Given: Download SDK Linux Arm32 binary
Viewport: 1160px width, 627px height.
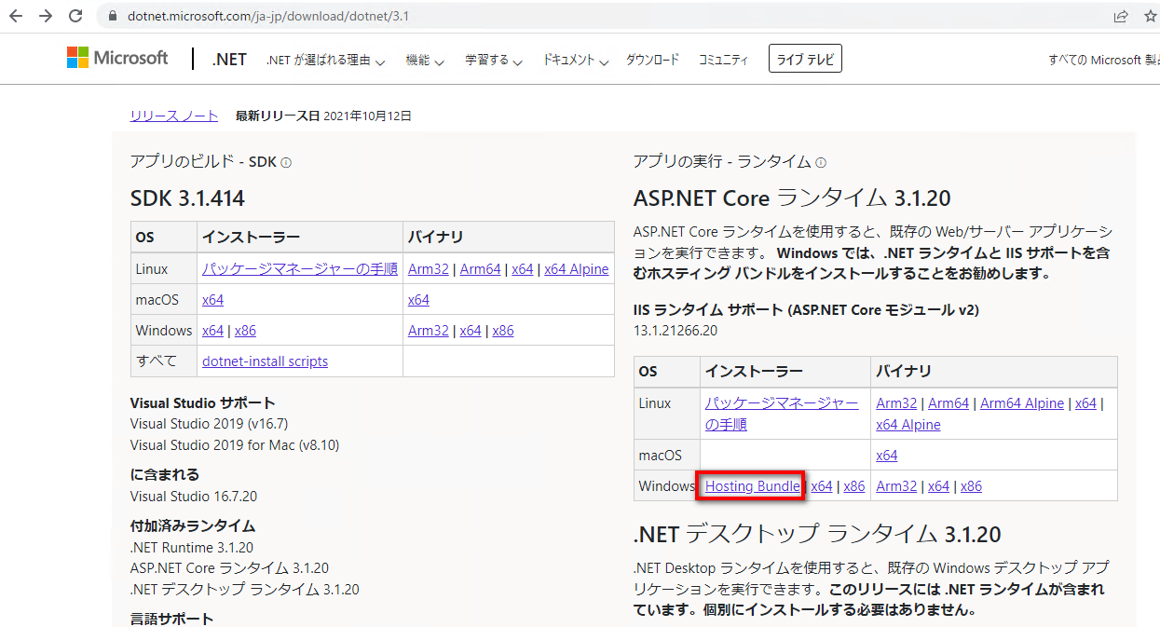Looking at the screenshot, I should click(x=429, y=269).
